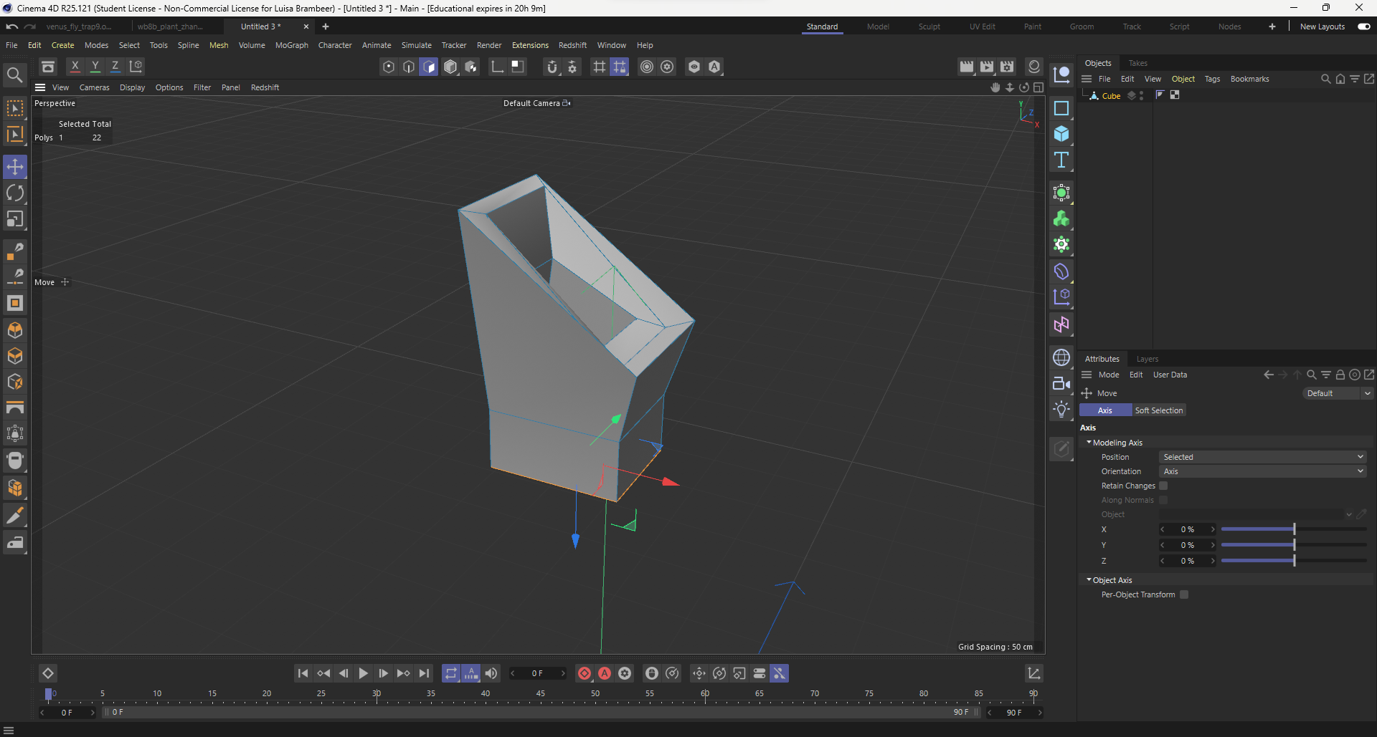Toggle Z axis lock icon
Image resolution: width=1377 pixels, height=737 pixels.
click(115, 67)
